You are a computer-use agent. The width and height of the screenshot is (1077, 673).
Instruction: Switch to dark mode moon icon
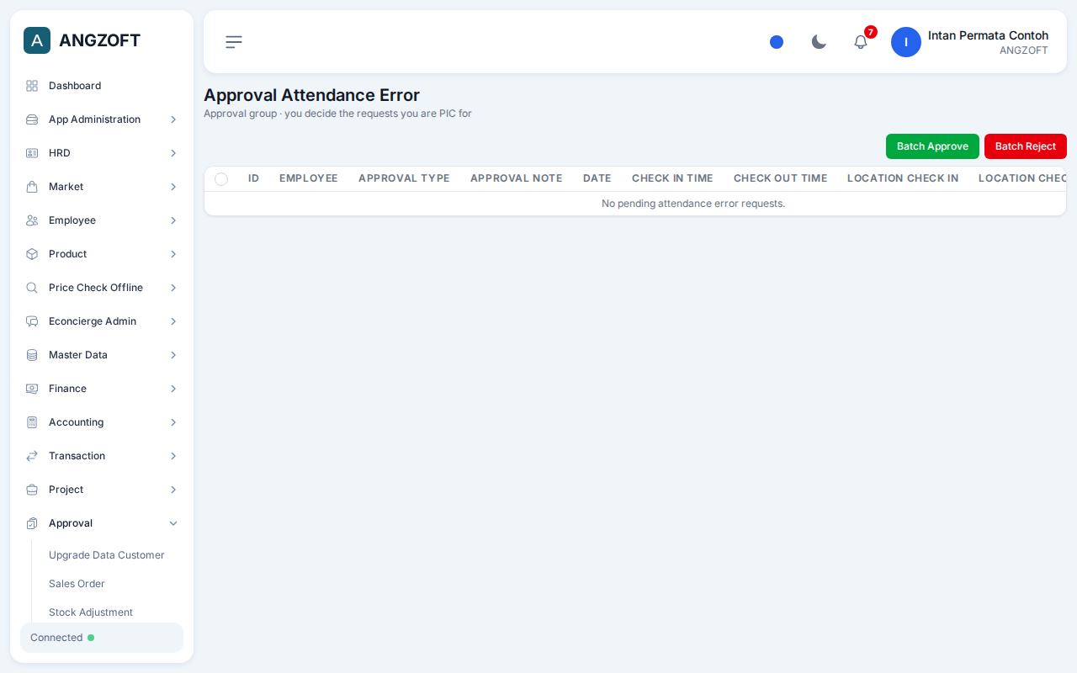coord(819,42)
